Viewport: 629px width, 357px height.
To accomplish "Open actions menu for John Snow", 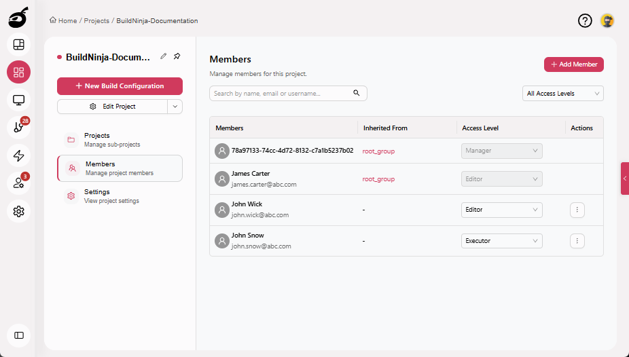I will [x=577, y=241].
